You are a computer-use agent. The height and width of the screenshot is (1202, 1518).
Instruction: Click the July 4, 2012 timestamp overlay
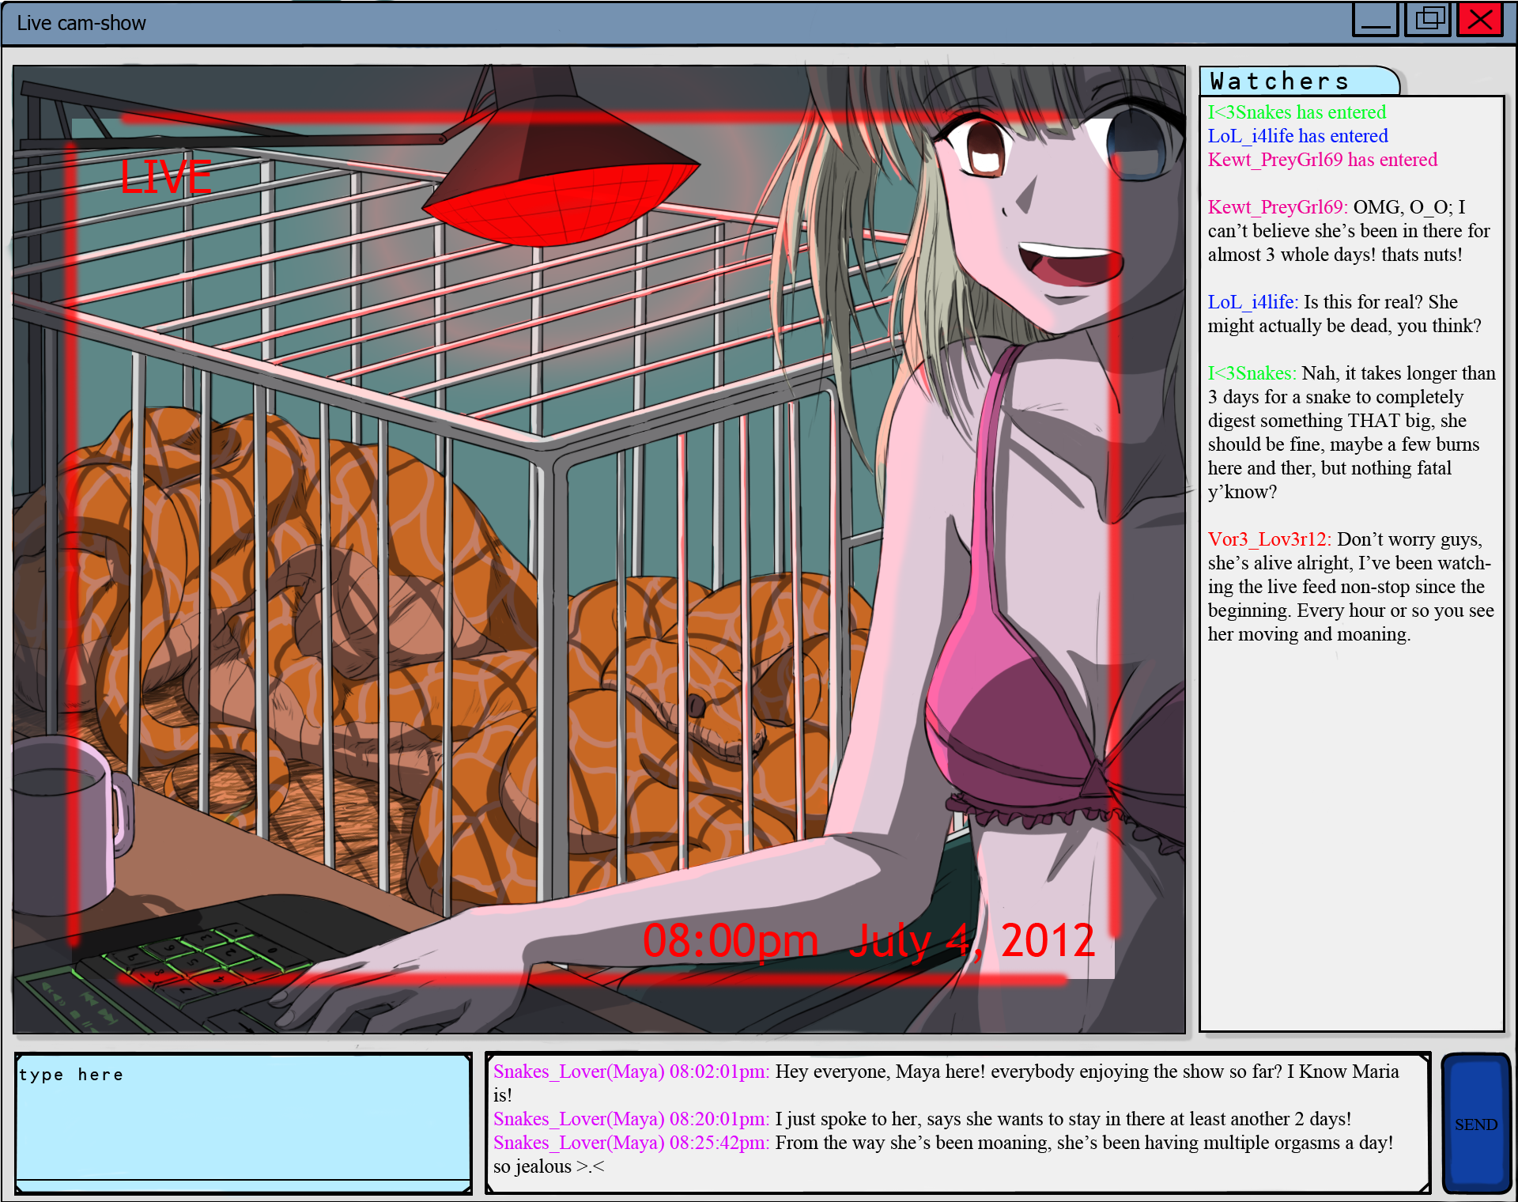pos(972,941)
